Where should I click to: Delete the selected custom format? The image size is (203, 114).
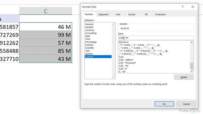click(184, 77)
